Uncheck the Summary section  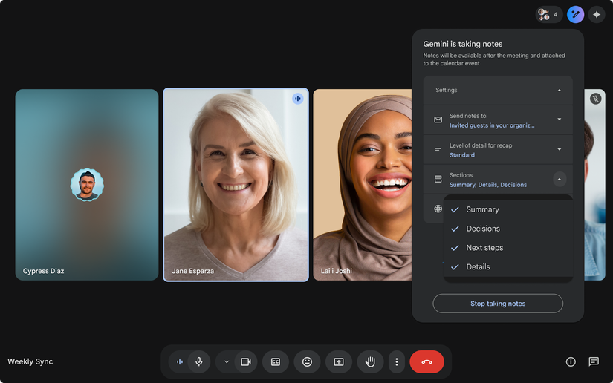(455, 209)
